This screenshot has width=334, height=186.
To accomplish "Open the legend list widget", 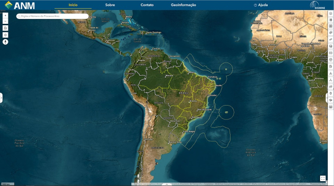I will click(331, 20).
